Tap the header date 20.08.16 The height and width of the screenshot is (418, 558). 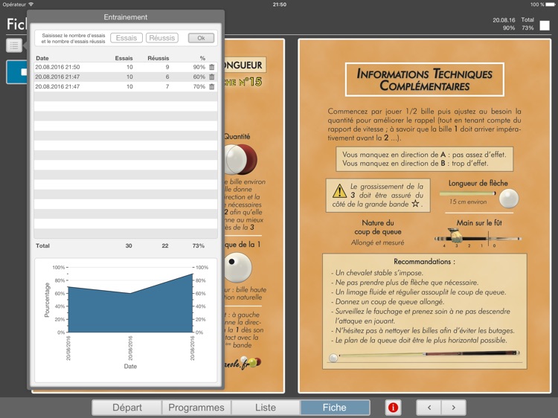click(504, 20)
